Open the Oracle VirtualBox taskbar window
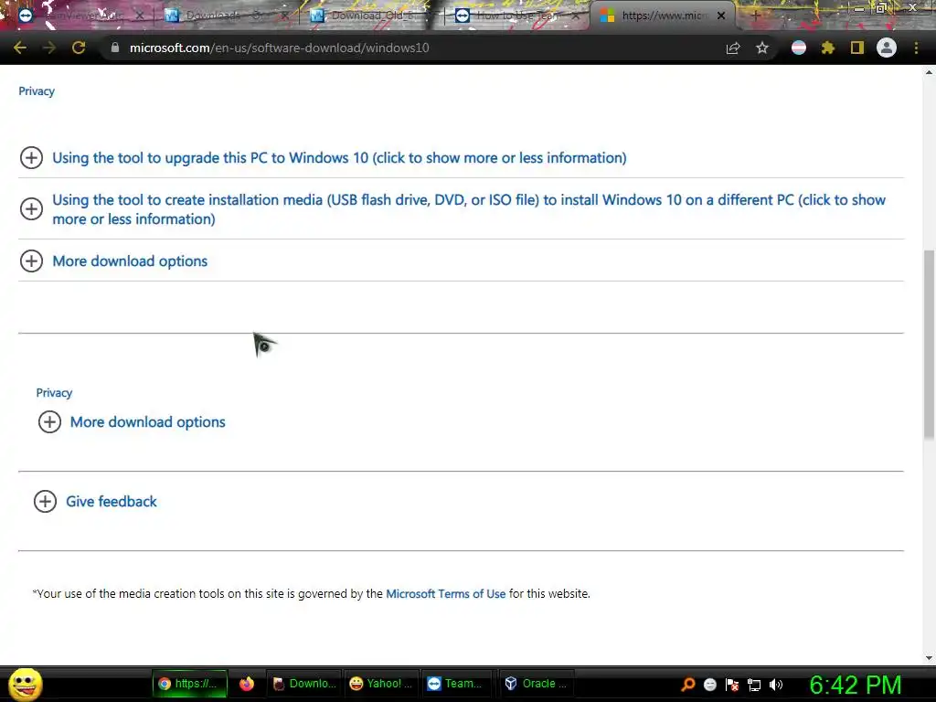The height and width of the screenshot is (702, 936). (x=536, y=684)
